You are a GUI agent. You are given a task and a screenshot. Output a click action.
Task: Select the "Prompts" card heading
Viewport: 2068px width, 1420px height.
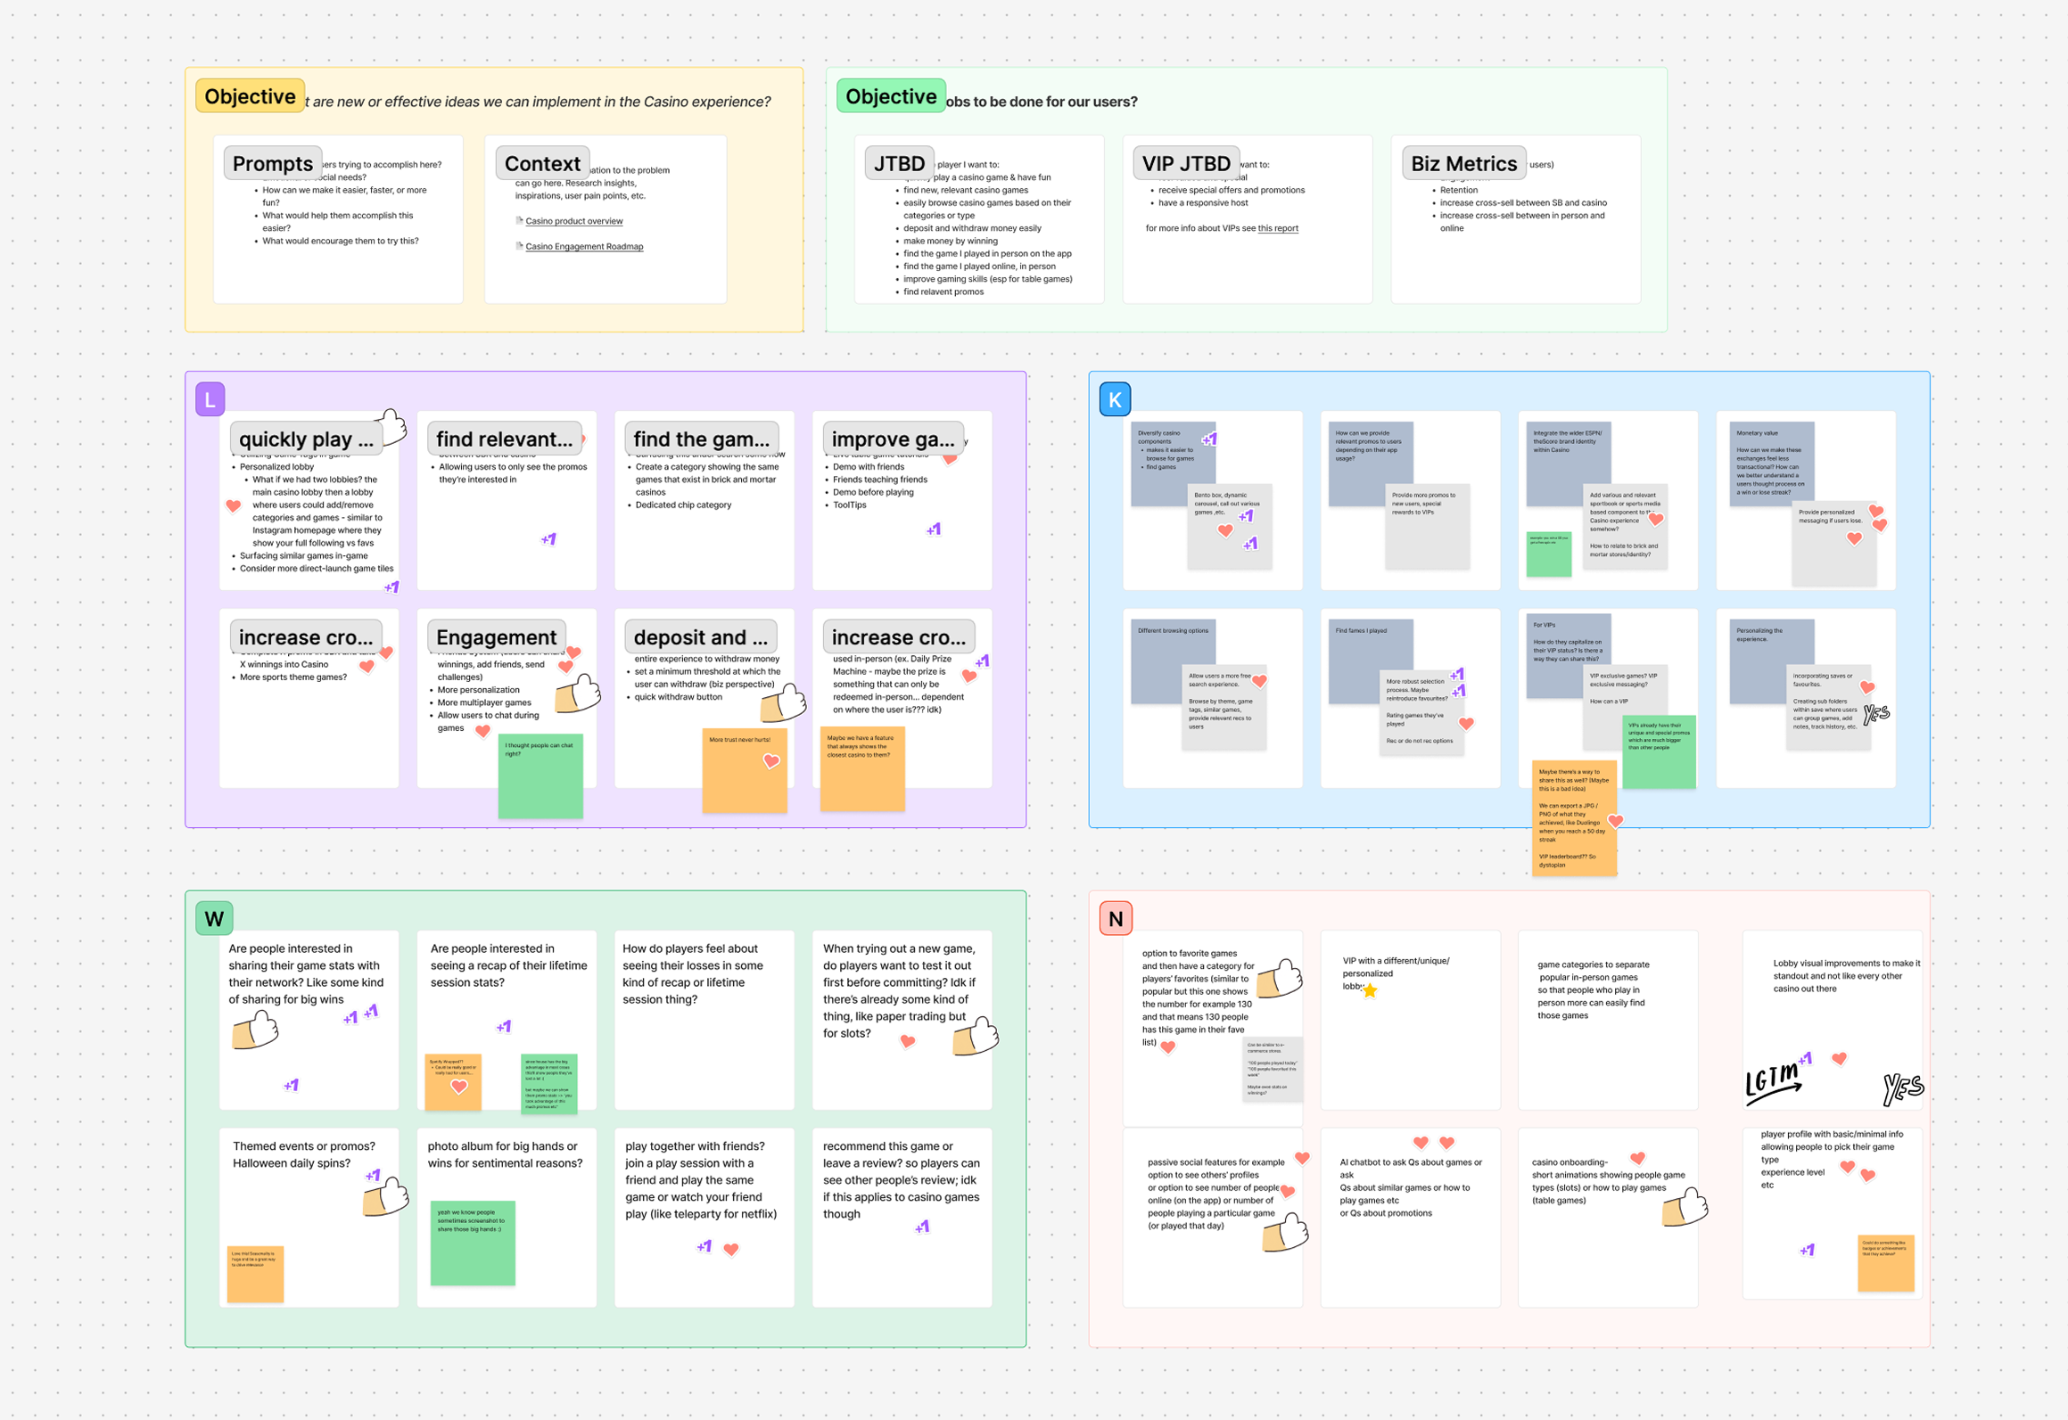pos(273,163)
